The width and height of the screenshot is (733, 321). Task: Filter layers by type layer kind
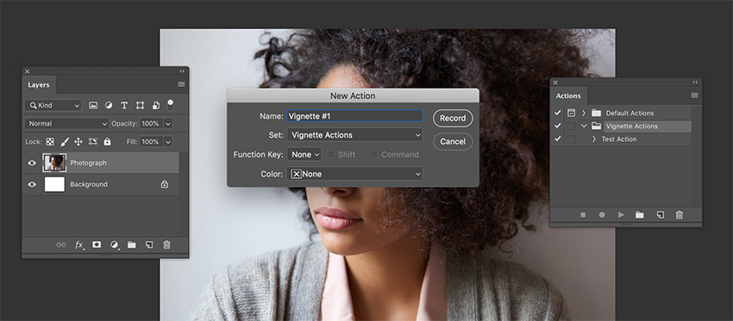124,106
